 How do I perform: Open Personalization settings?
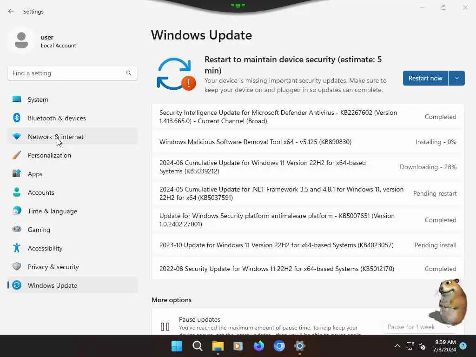73,155
